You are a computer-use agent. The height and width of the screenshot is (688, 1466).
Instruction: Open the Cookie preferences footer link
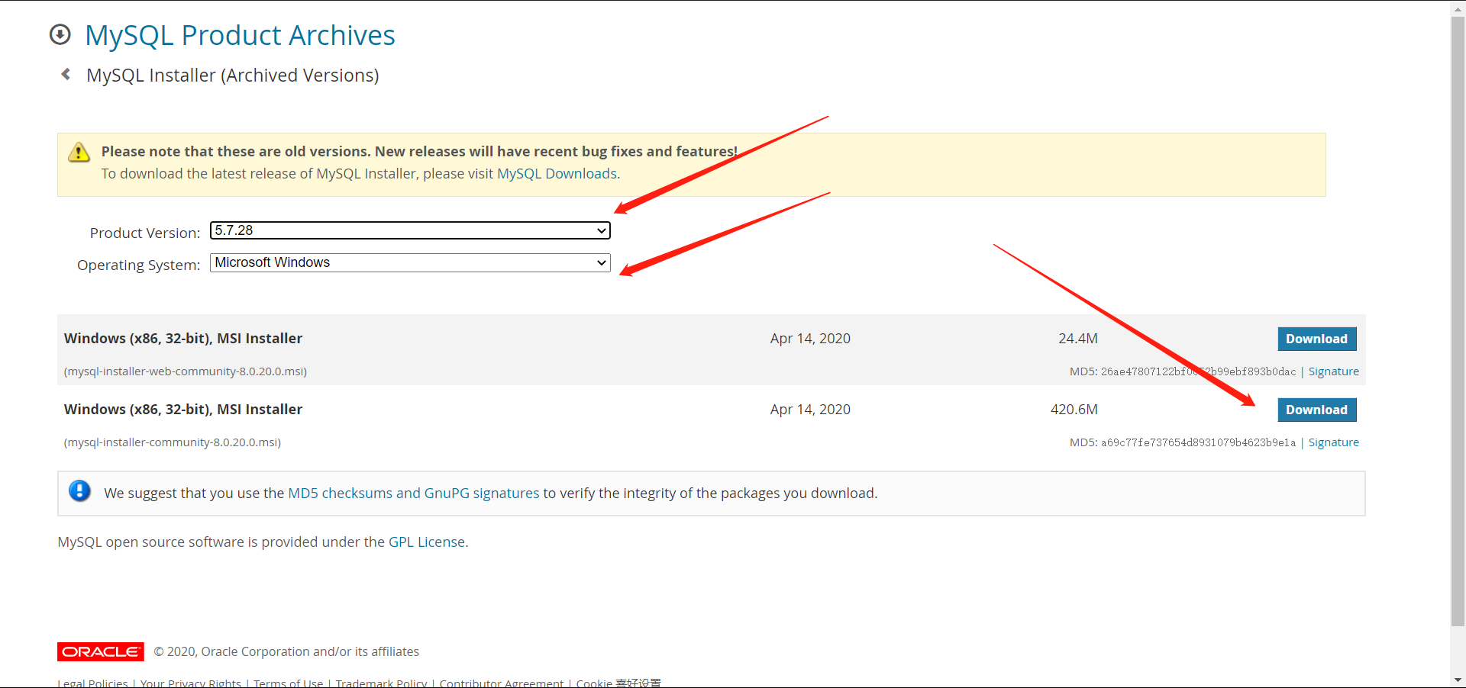pos(618,683)
